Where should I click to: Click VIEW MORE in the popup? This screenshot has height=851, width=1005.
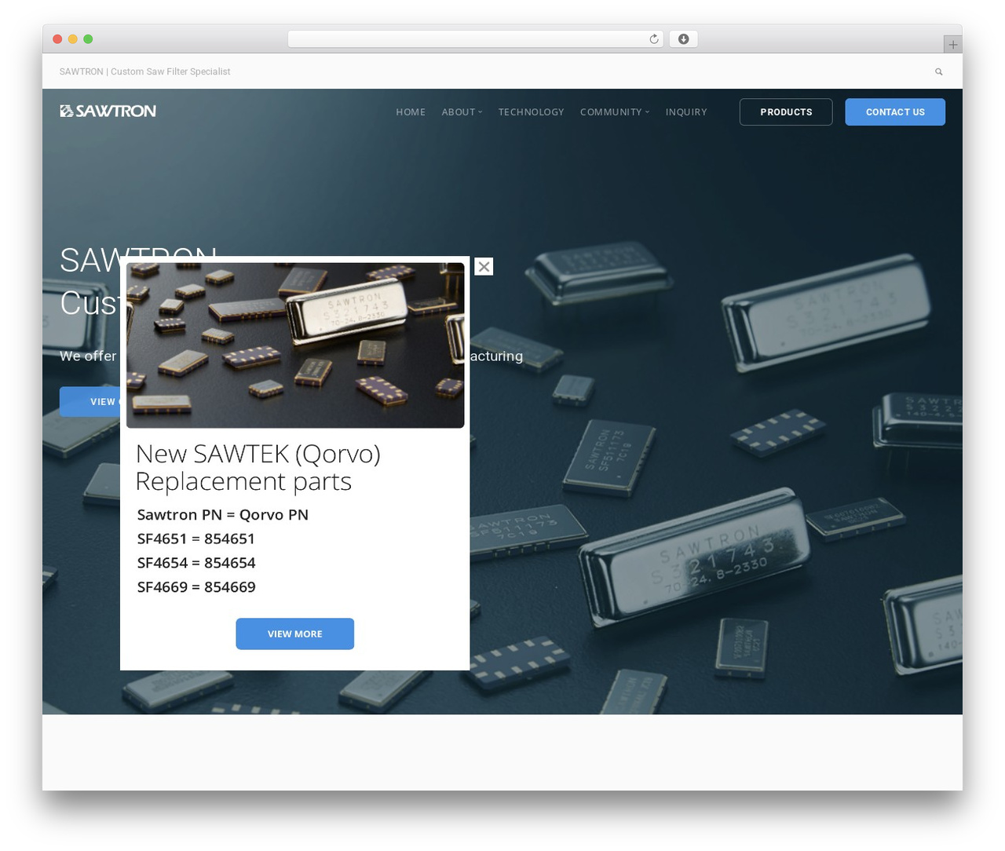[x=294, y=634]
